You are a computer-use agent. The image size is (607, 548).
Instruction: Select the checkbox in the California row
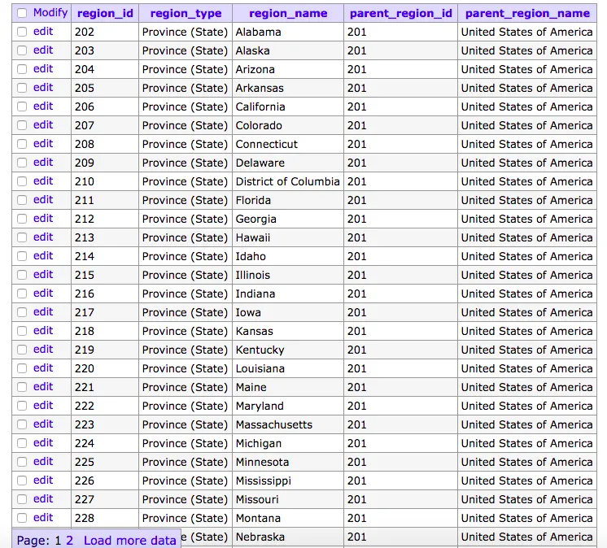pos(22,107)
